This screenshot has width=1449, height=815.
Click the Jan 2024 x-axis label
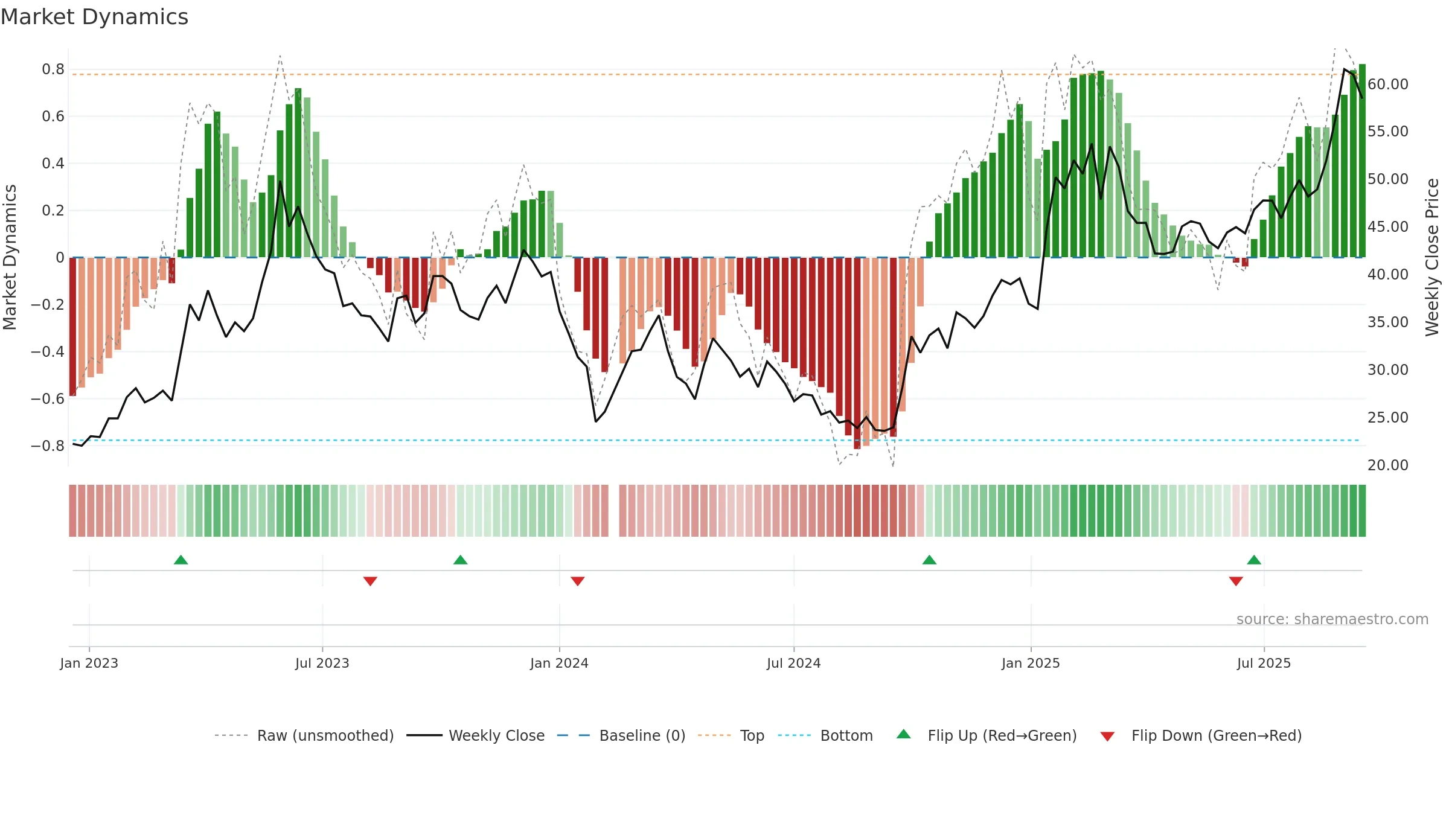click(560, 663)
